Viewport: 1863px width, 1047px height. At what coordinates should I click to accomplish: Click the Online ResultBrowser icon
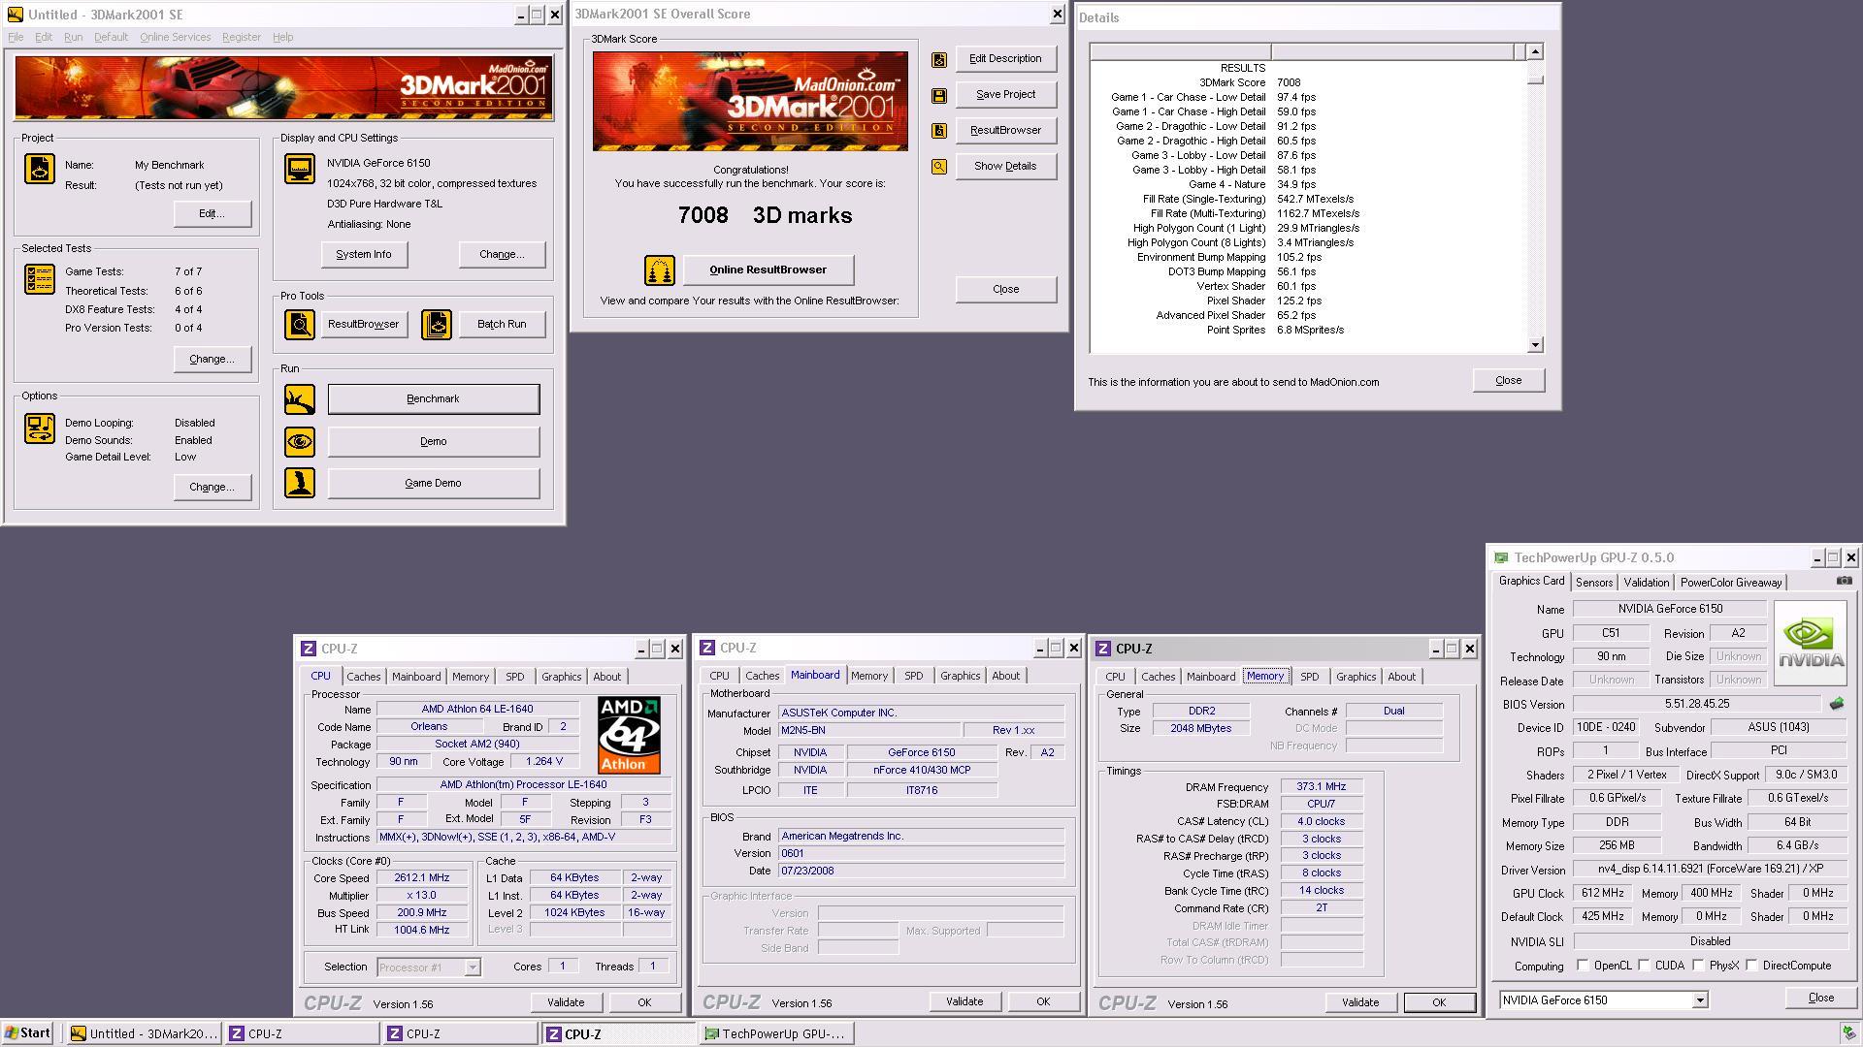tap(660, 270)
